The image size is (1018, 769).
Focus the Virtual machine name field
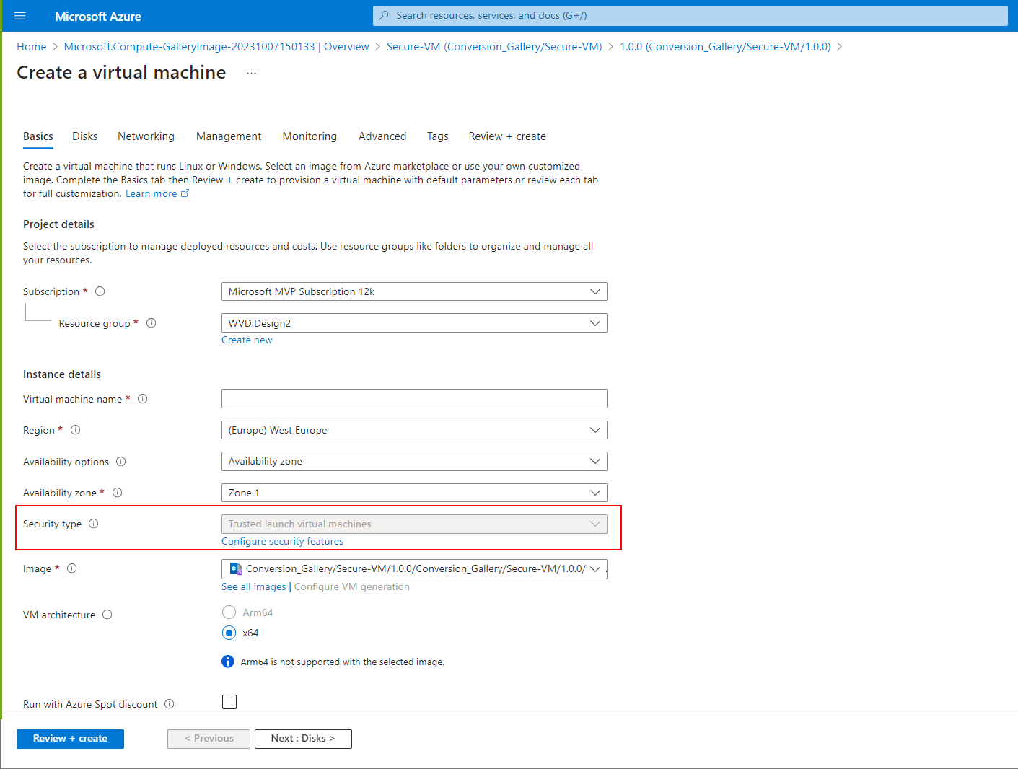[x=415, y=399]
